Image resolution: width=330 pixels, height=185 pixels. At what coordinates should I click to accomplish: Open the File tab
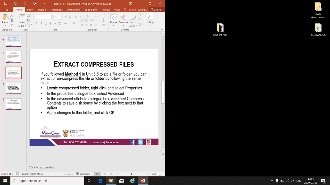[6, 10]
